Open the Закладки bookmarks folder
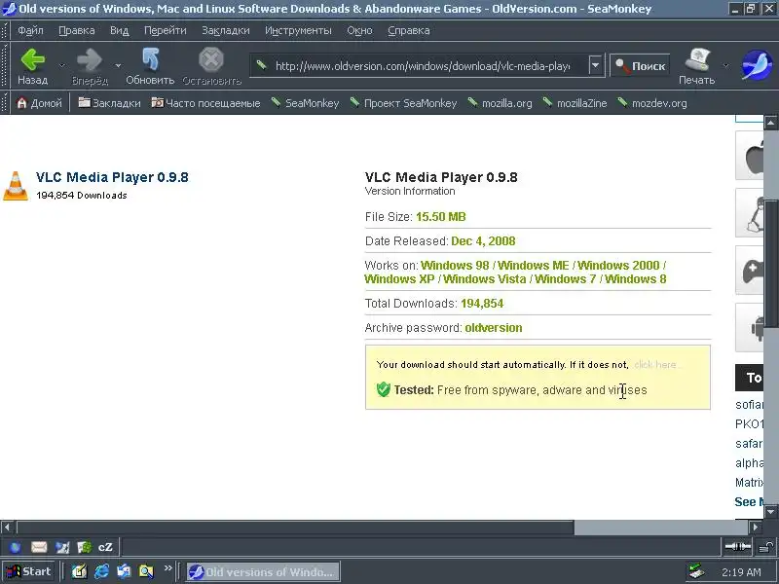 109,103
